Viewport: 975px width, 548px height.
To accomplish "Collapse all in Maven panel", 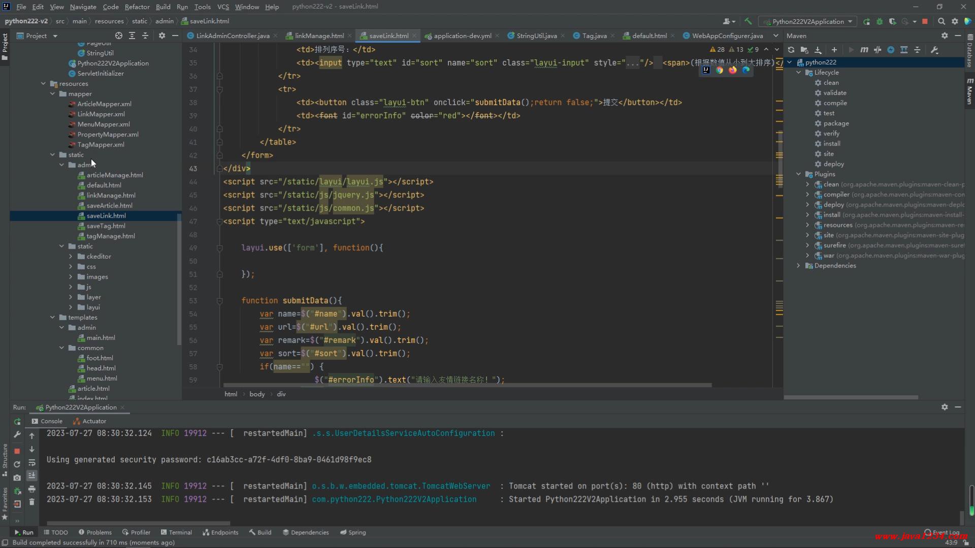I will click(917, 50).
